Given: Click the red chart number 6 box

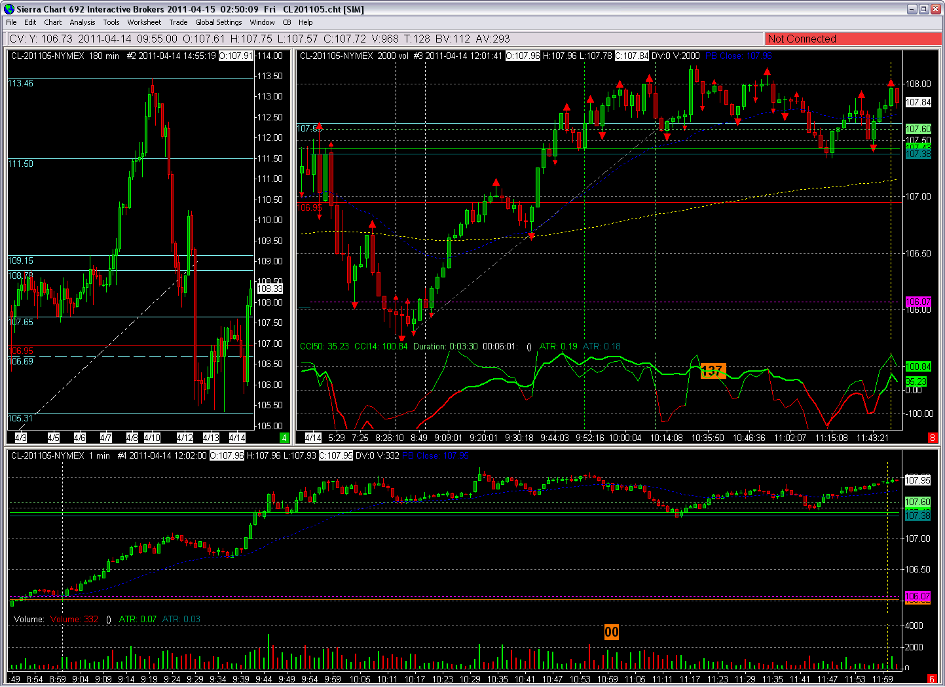Looking at the screenshot, I should pos(933,679).
